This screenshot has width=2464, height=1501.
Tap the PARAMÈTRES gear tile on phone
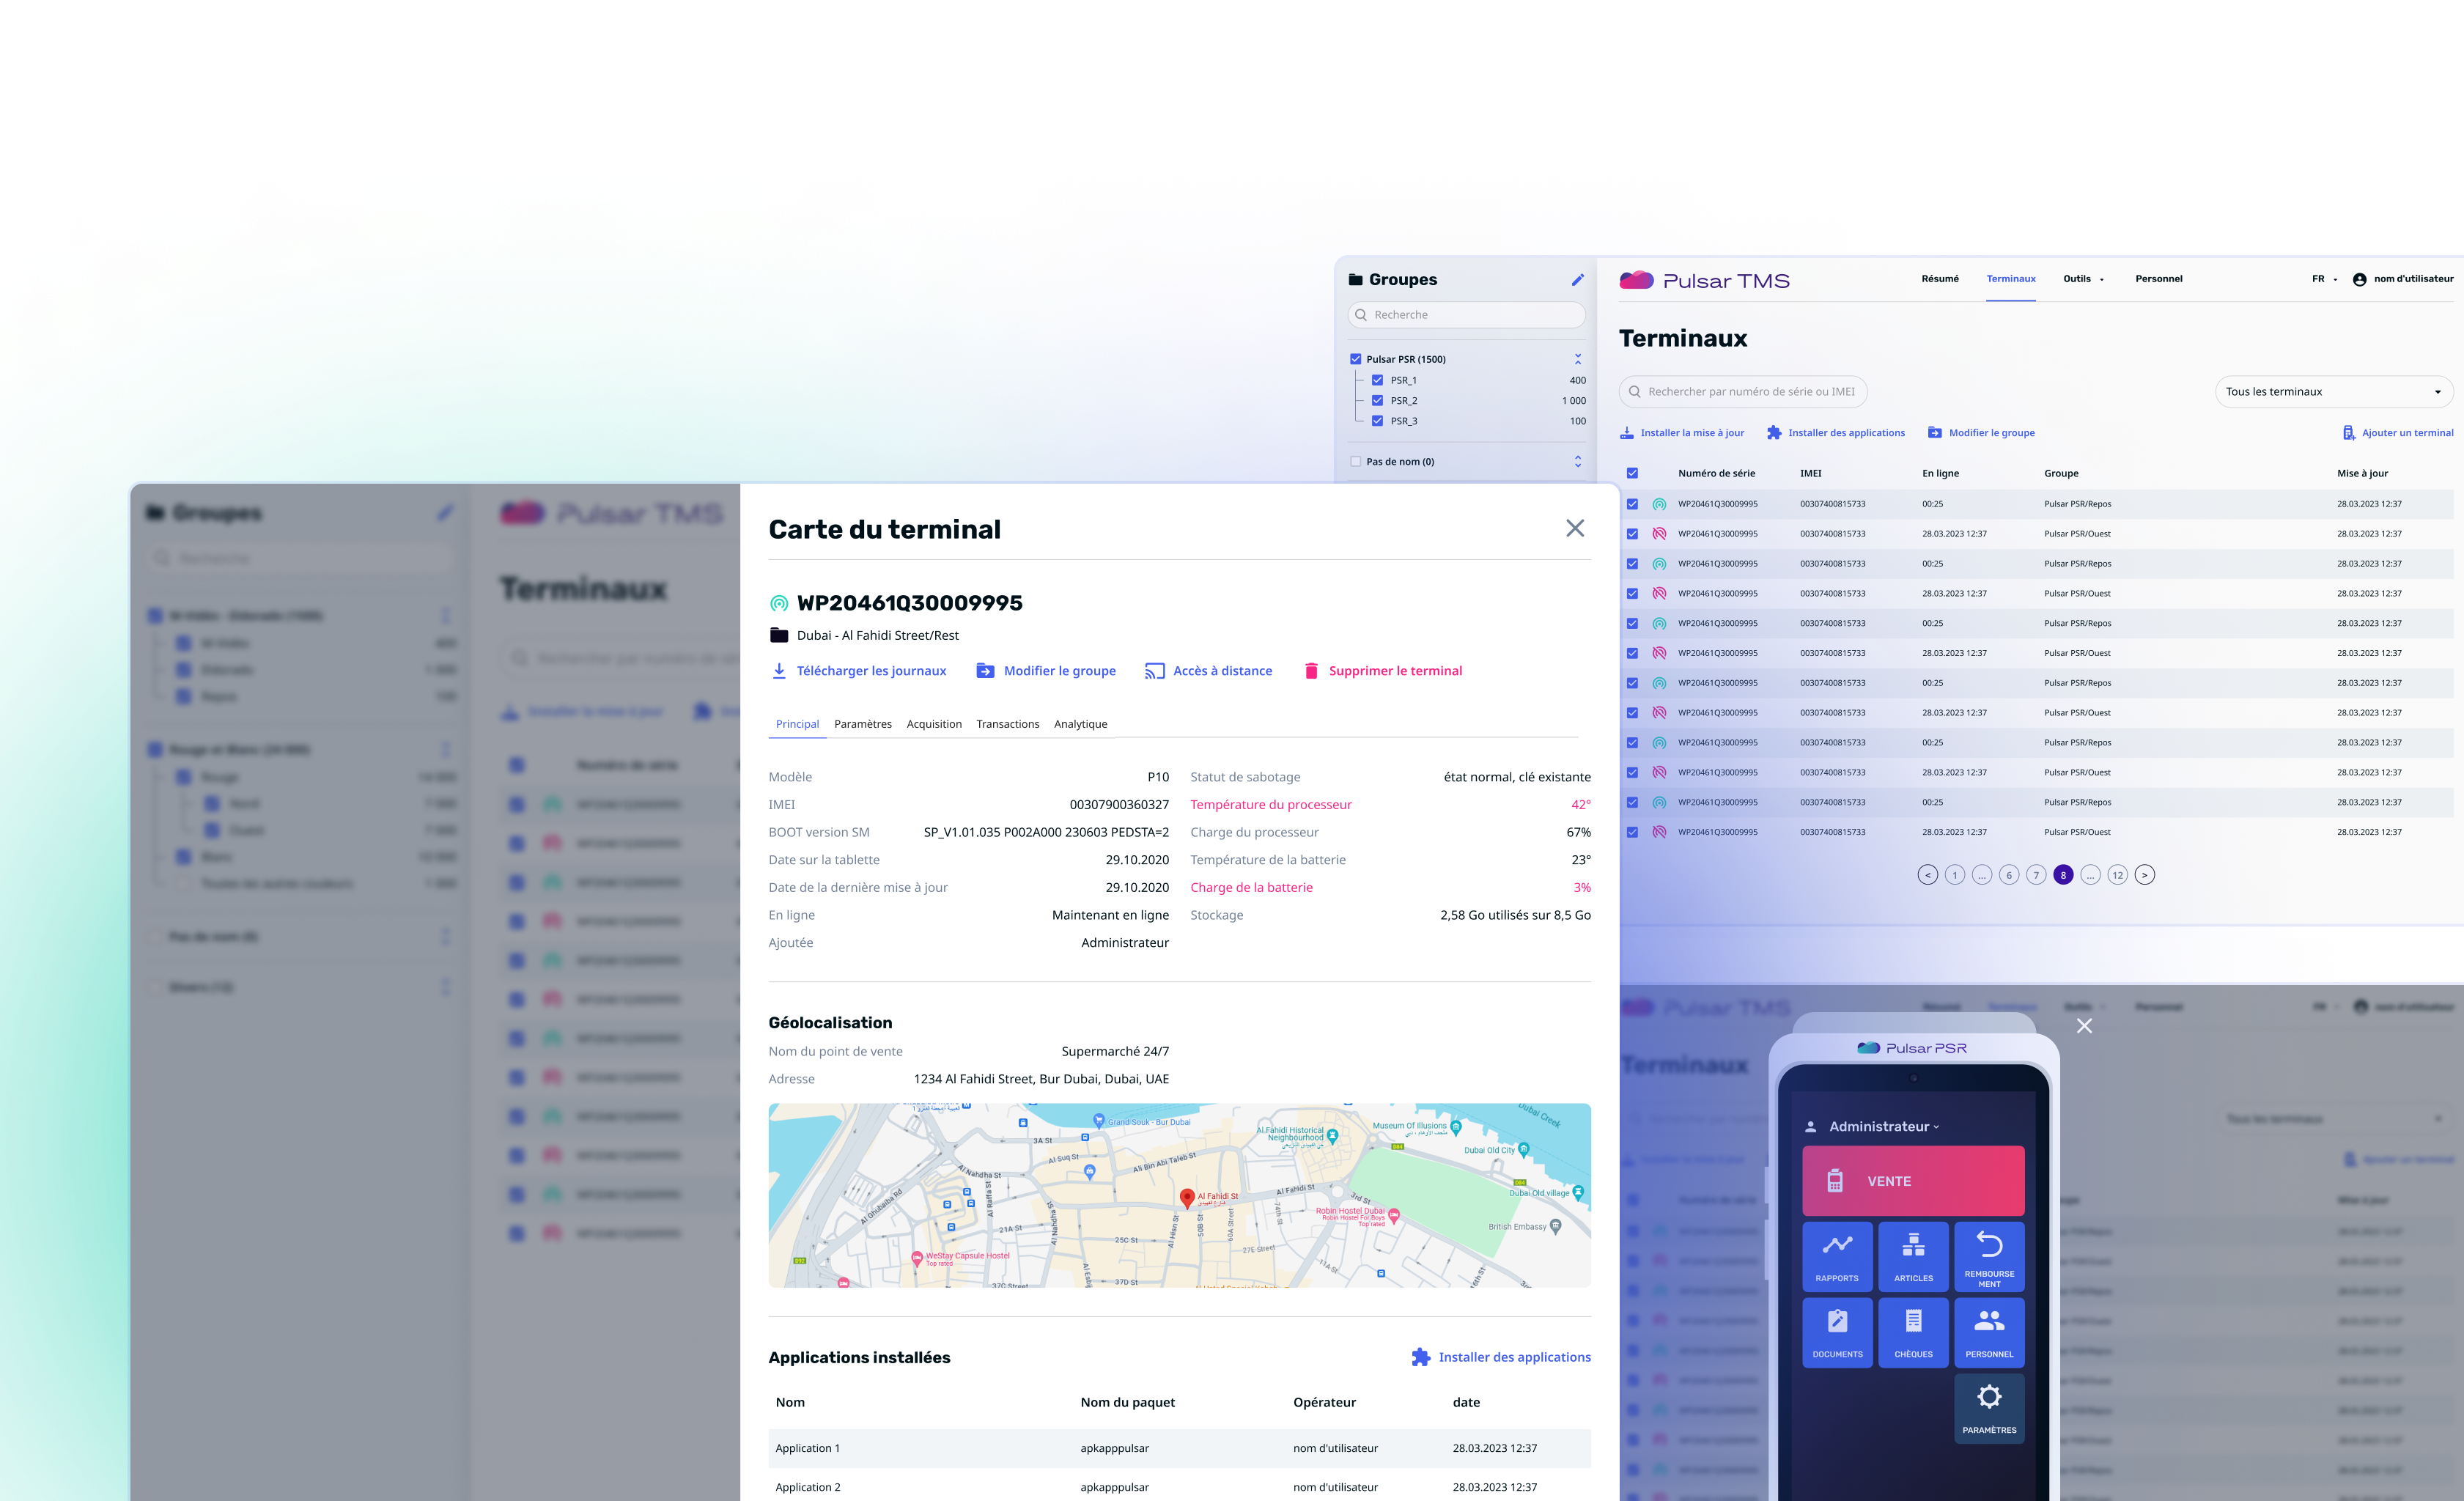pos(1989,1408)
